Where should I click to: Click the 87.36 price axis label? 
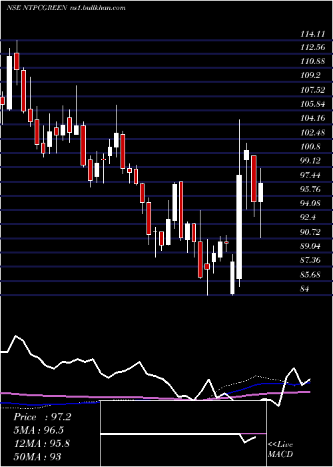point(310,260)
